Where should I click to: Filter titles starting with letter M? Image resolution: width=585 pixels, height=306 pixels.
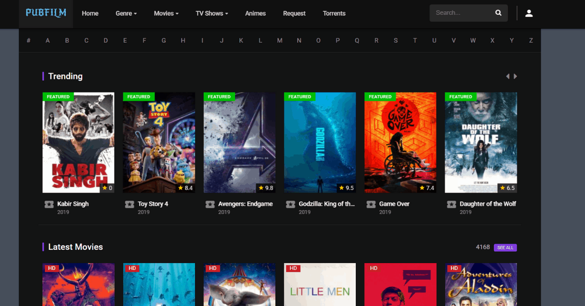pyautogui.click(x=280, y=41)
